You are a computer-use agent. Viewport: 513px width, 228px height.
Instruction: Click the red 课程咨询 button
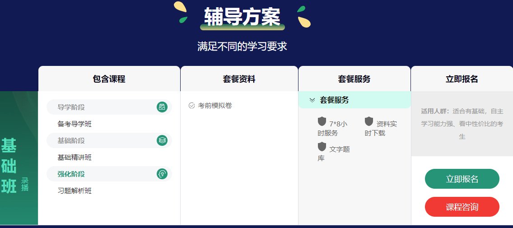coord(462,207)
